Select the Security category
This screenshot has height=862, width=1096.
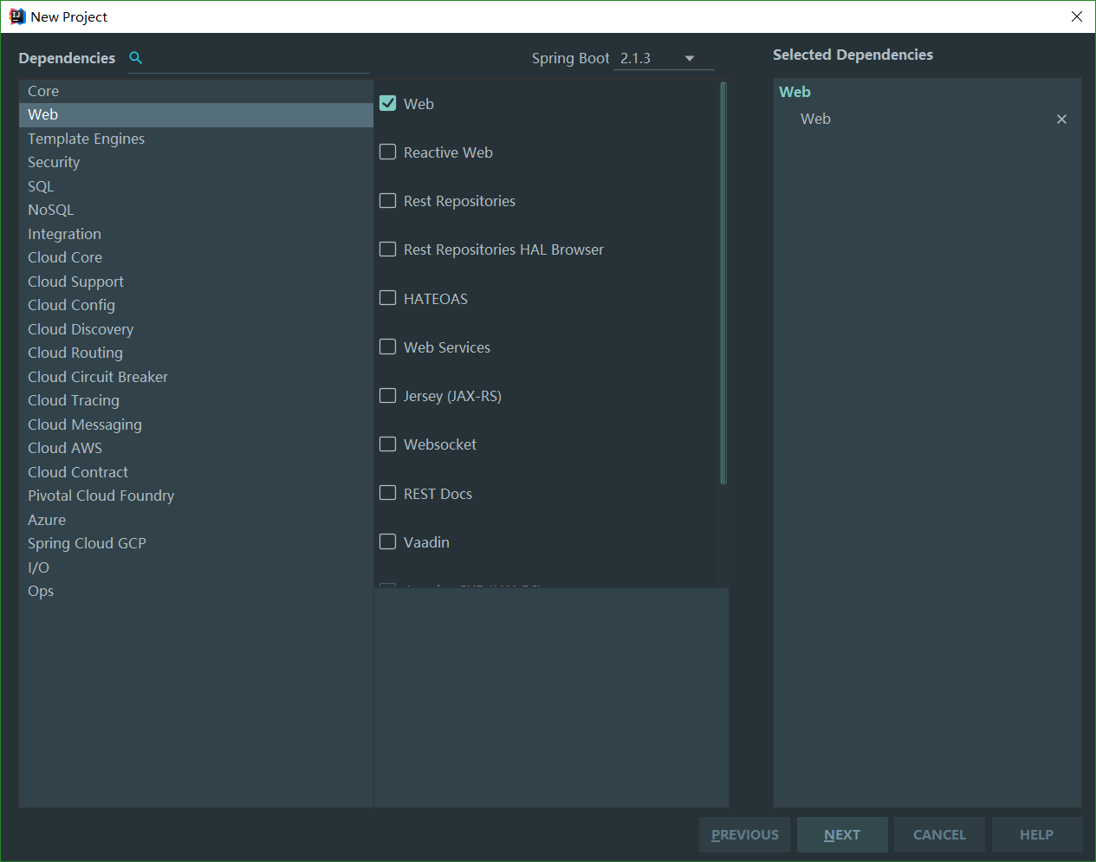54,163
